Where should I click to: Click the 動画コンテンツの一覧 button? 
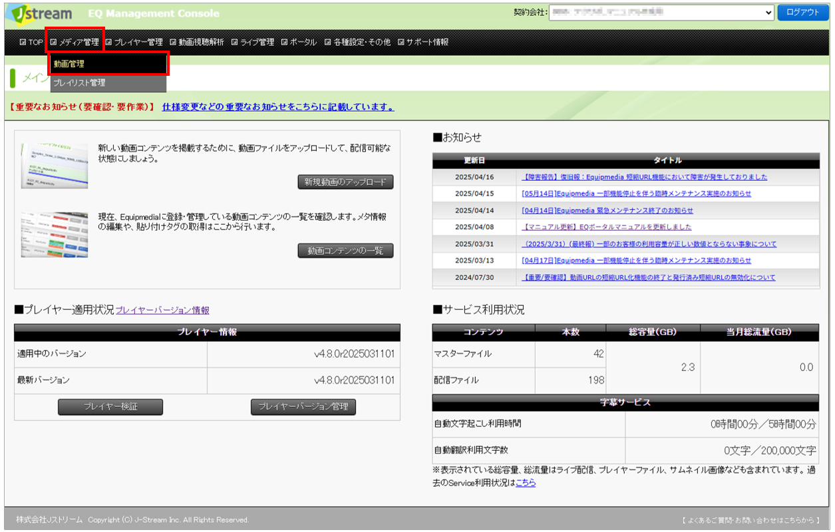345,251
